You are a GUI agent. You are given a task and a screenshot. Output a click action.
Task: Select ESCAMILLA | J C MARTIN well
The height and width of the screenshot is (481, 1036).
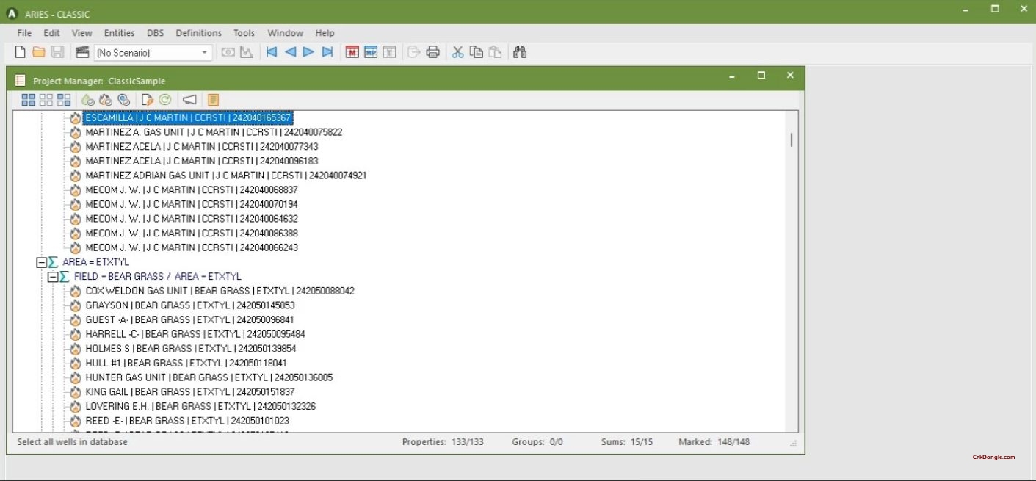tap(188, 117)
